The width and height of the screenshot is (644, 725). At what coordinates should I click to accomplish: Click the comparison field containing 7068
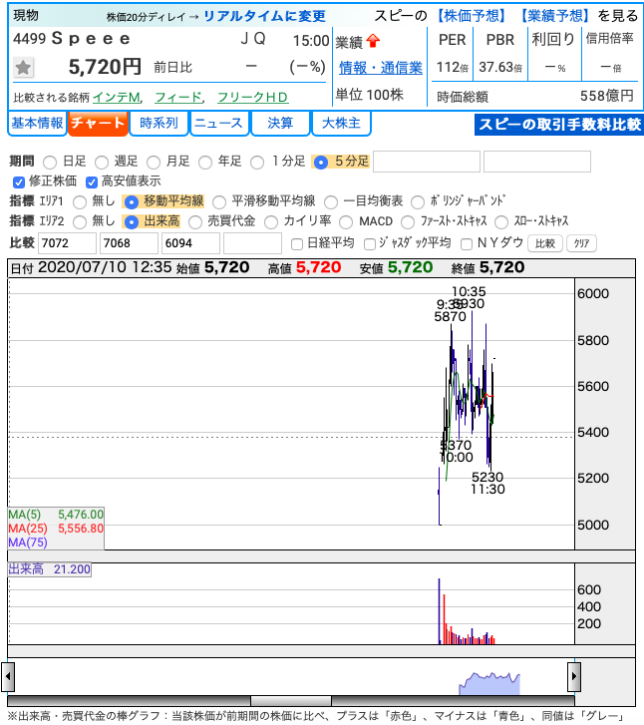(129, 243)
